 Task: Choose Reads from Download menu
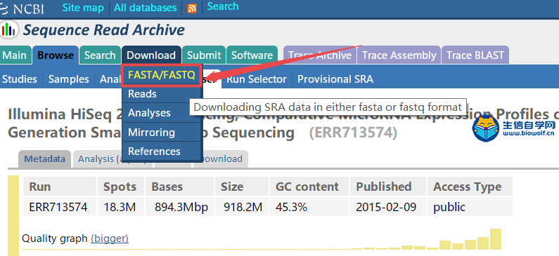pos(162,94)
